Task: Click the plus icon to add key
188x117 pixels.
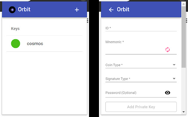Action: (77, 10)
